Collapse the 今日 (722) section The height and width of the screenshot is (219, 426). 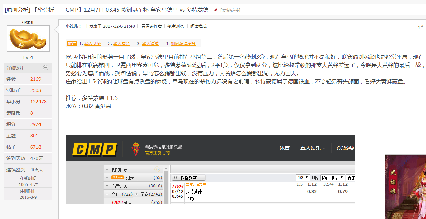[x=107, y=194]
